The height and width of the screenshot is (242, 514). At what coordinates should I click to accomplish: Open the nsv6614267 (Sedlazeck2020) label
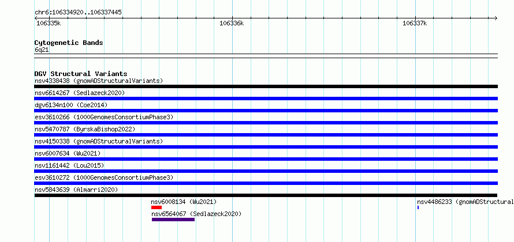pyautogui.click(x=80, y=93)
